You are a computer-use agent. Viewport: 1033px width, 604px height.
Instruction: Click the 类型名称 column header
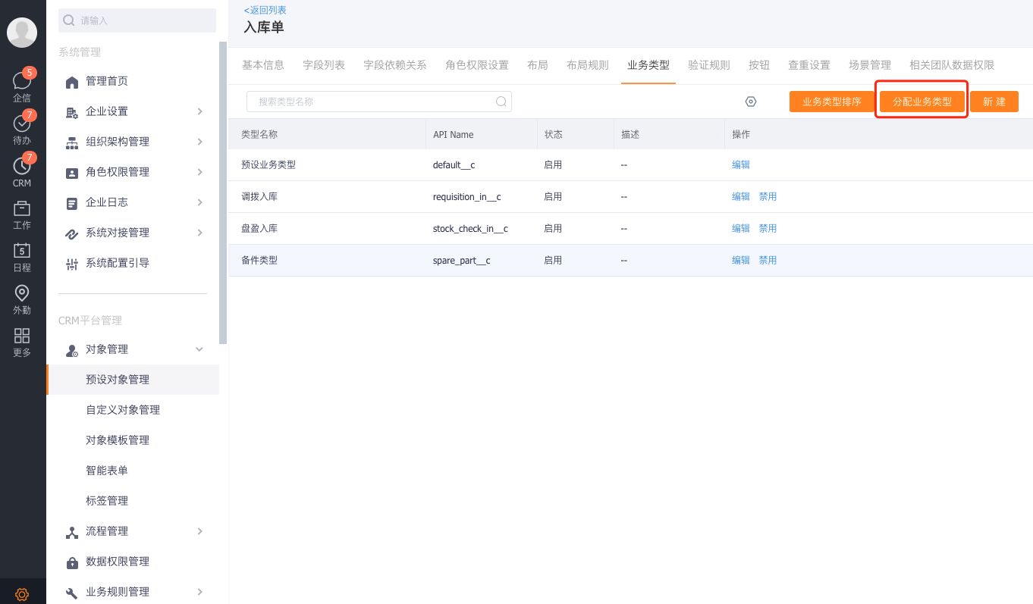click(x=259, y=134)
